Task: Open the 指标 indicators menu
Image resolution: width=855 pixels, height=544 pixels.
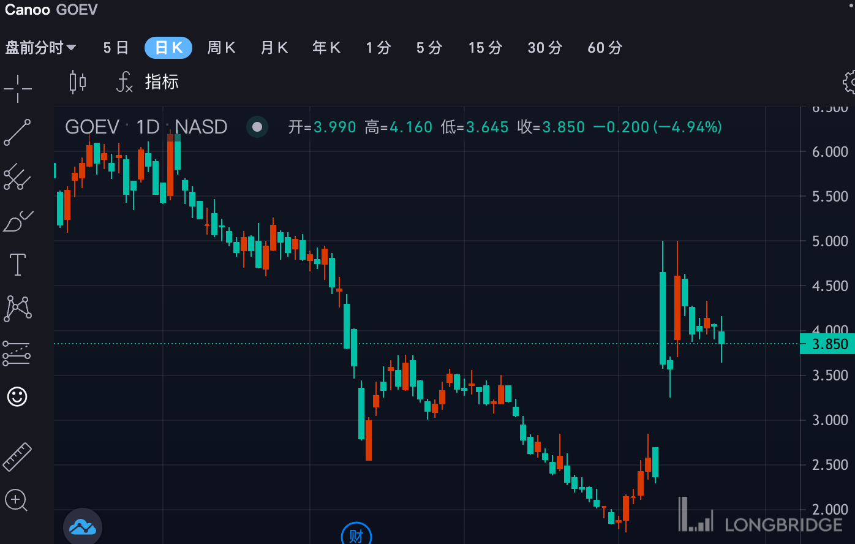Action: [148, 81]
